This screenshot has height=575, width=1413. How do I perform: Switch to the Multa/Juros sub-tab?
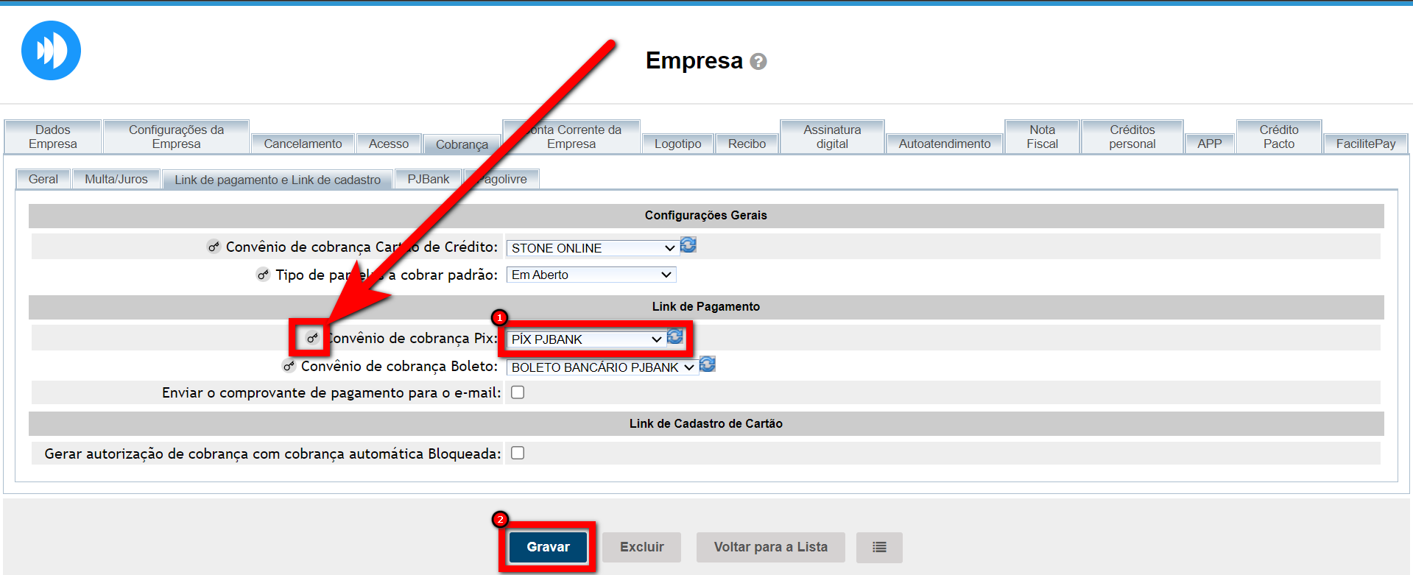(116, 179)
